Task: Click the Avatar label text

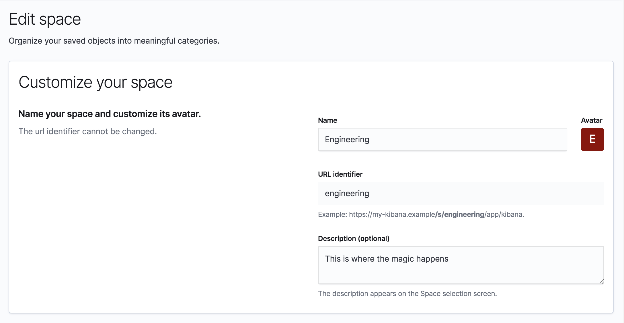Action: [592, 120]
